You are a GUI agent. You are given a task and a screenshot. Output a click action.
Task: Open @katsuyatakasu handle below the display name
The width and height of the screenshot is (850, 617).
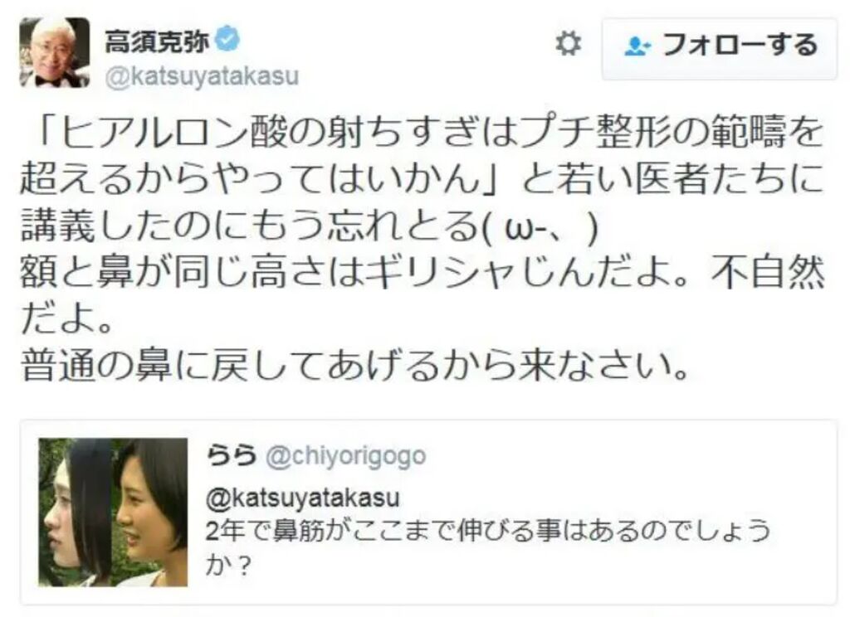tap(202, 76)
